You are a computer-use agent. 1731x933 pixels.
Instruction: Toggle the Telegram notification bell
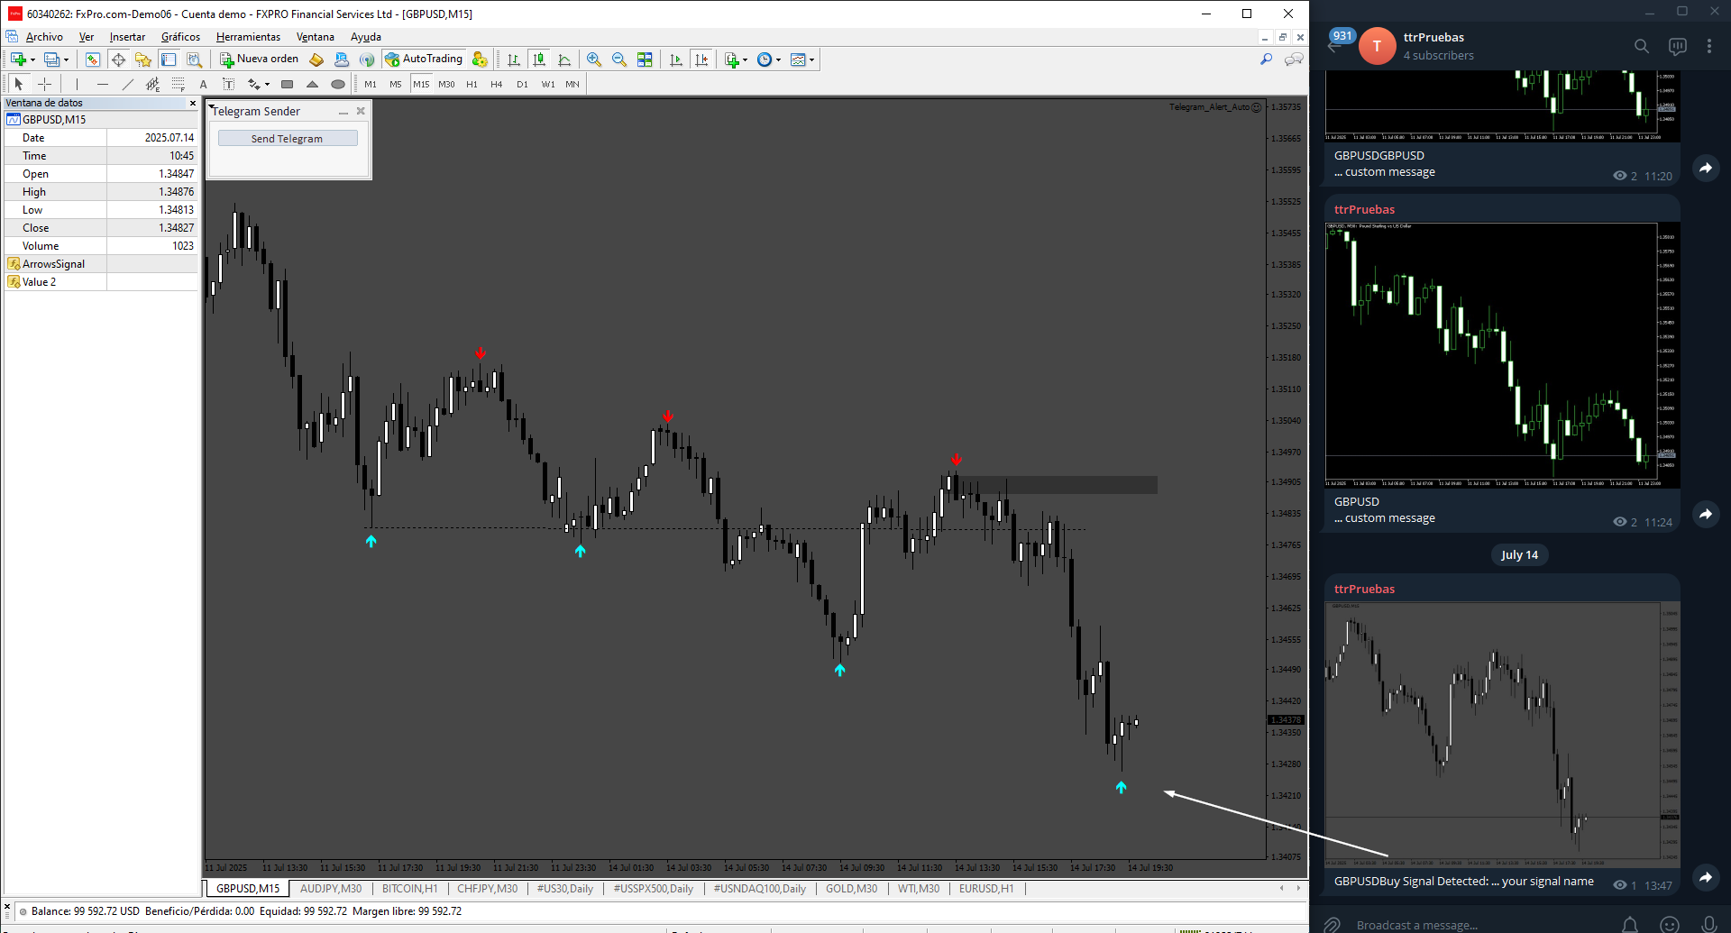point(1630,924)
